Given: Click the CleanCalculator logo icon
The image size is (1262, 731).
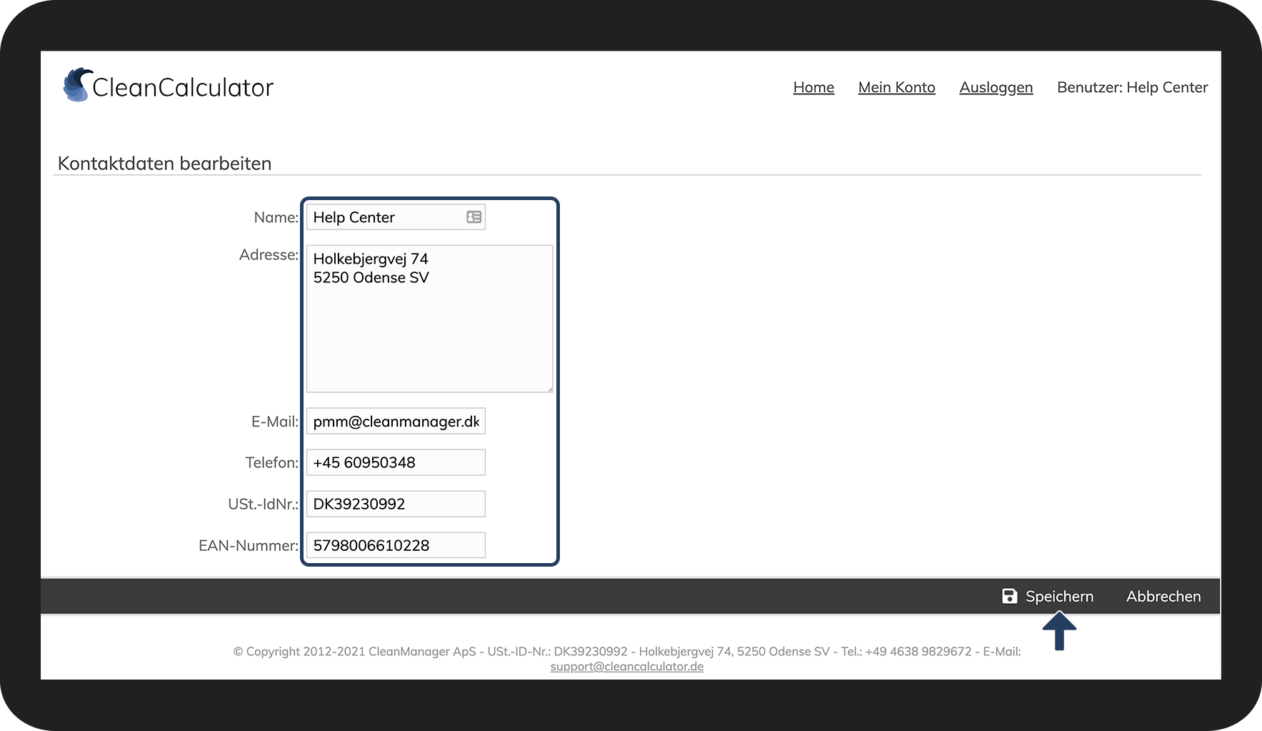Looking at the screenshot, I should [77, 85].
